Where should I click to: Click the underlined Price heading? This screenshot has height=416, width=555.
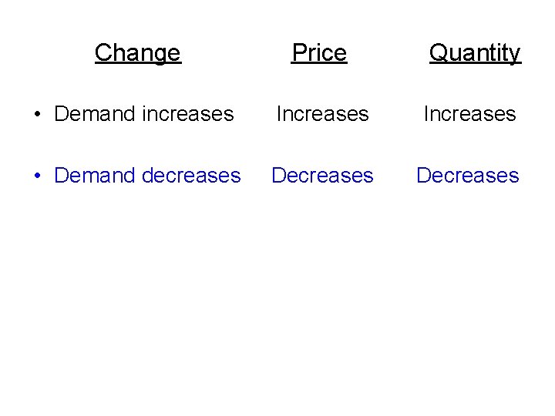(319, 53)
